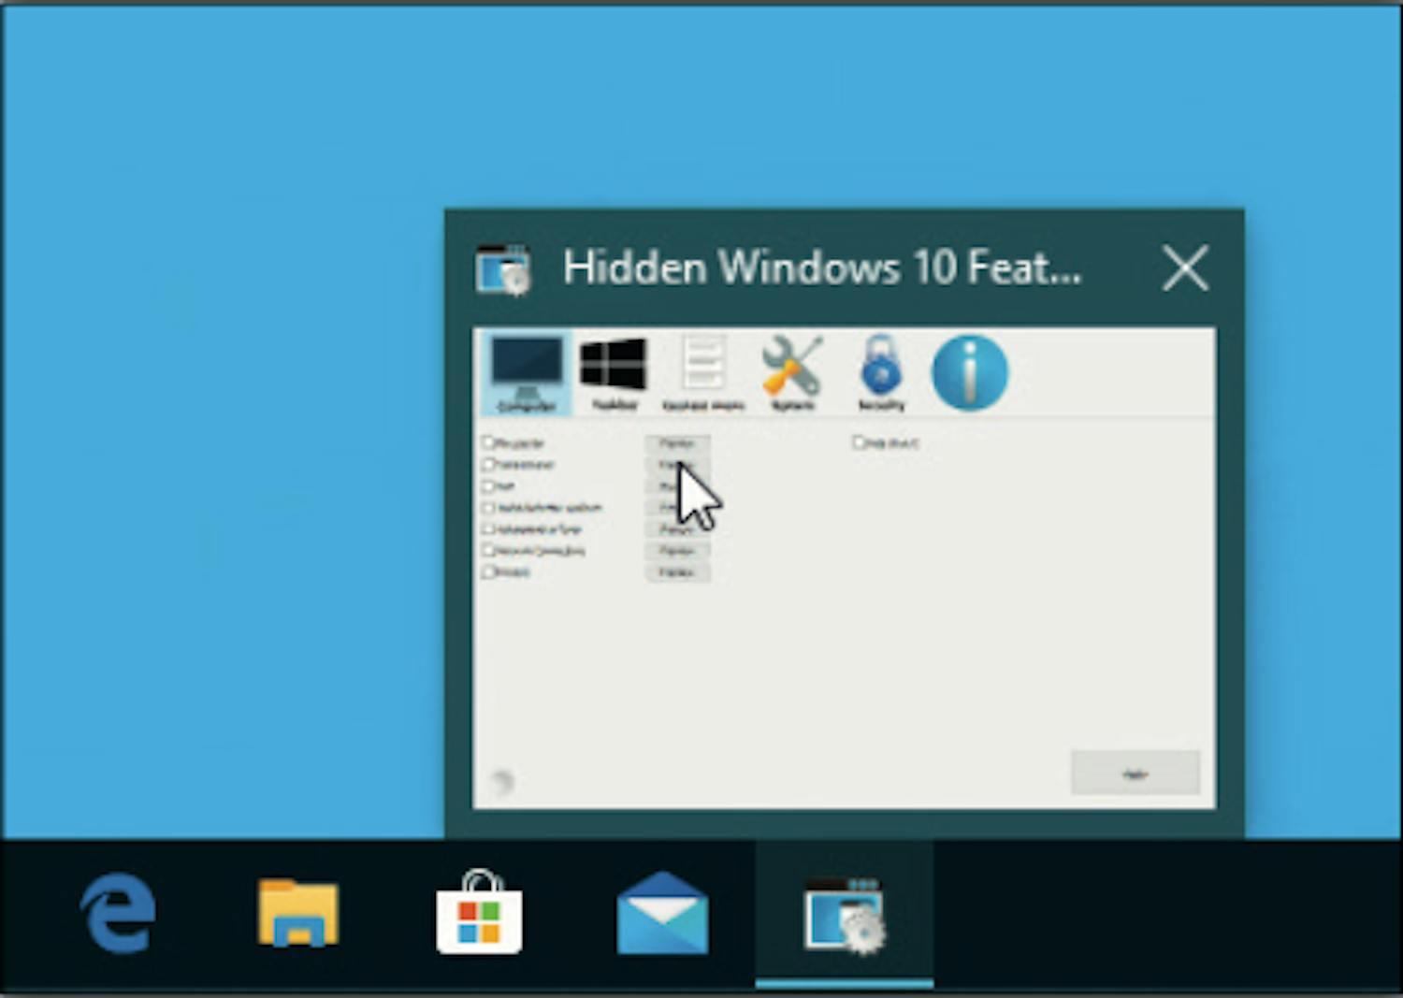Select the document list category icon

703,372
